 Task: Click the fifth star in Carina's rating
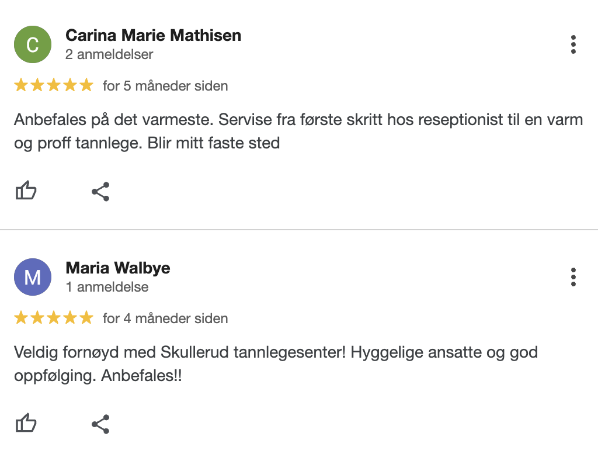click(x=86, y=86)
